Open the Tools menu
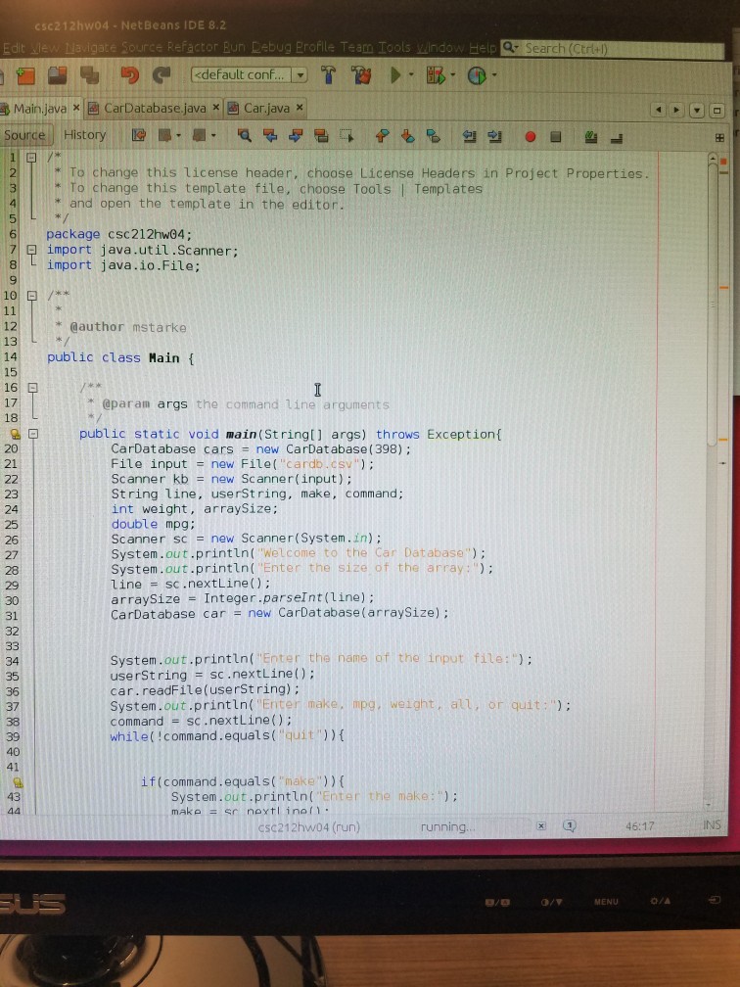The height and width of the screenshot is (987, 740). click(394, 47)
